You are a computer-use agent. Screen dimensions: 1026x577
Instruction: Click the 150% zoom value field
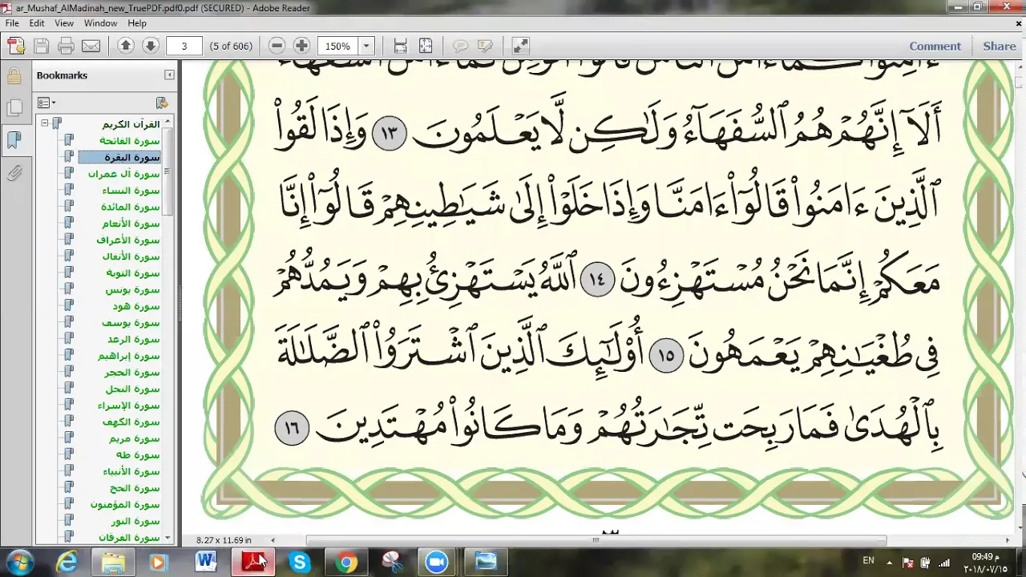[x=338, y=46]
